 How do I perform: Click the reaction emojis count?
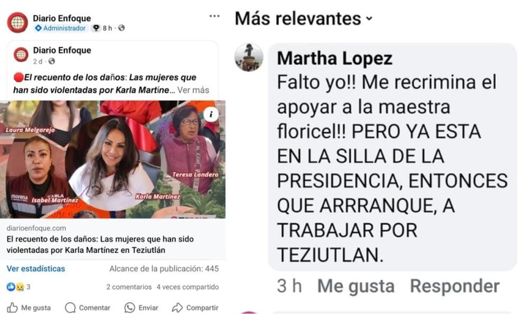[18, 287]
